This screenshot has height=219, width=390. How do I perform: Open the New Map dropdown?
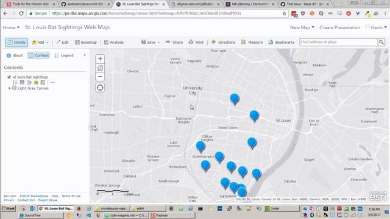[x=302, y=27]
